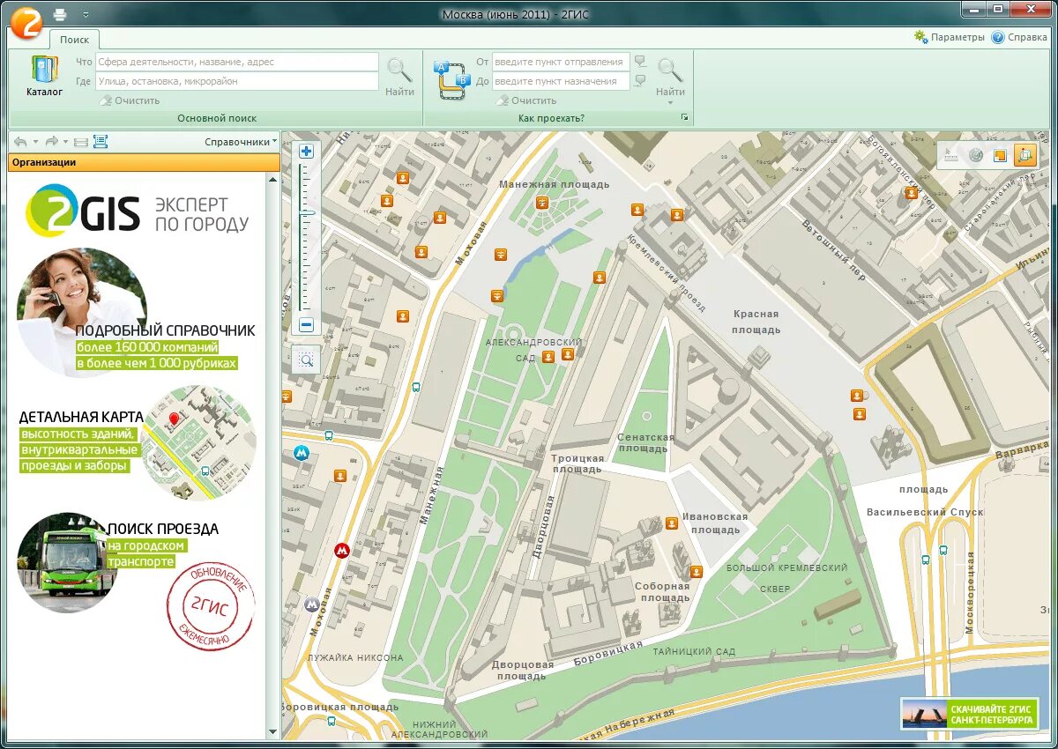Click the organization marker above Соборная площадь
Screen dimensions: 1058x749
pyautogui.click(x=696, y=571)
